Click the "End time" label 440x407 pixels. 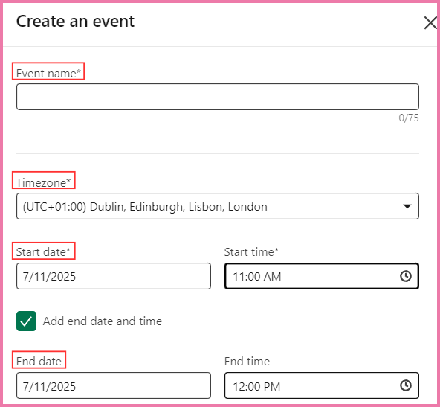coord(247,361)
